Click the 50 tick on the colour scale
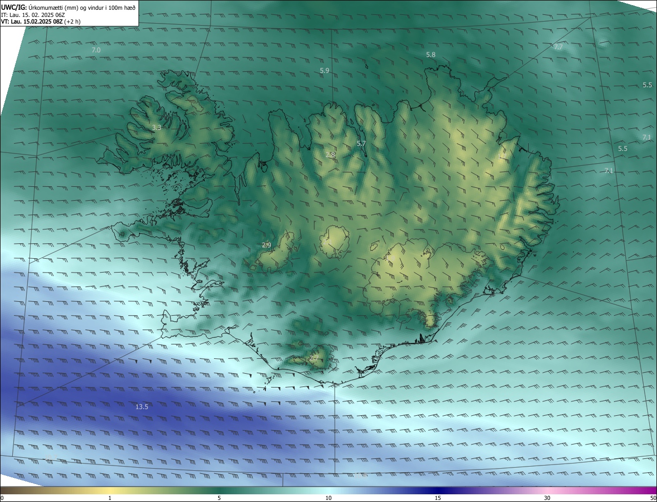This screenshot has height=502, width=657. tap(653, 498)
